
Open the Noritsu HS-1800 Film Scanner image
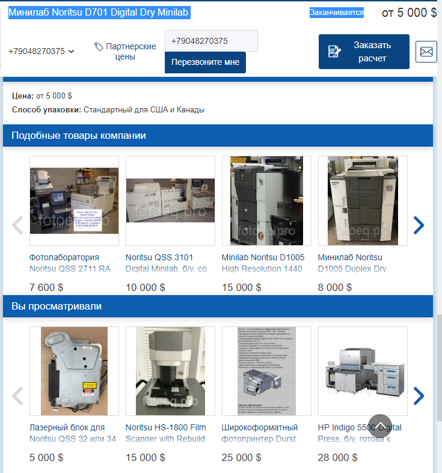click(170, 371)
